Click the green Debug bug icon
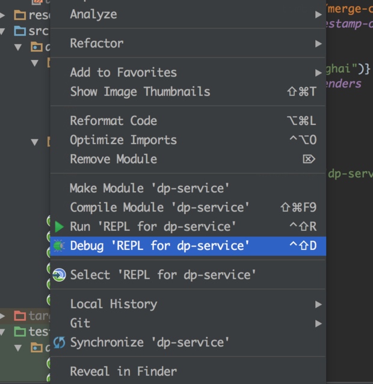This screenshot has width=373, height=384. [59, 246]
